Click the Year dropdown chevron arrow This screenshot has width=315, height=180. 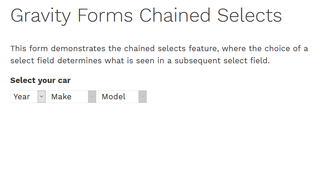(42, 97)
